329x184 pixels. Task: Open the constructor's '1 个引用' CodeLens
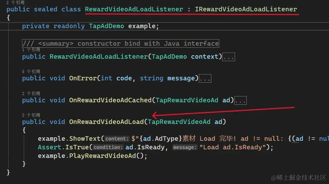[31, 50]
